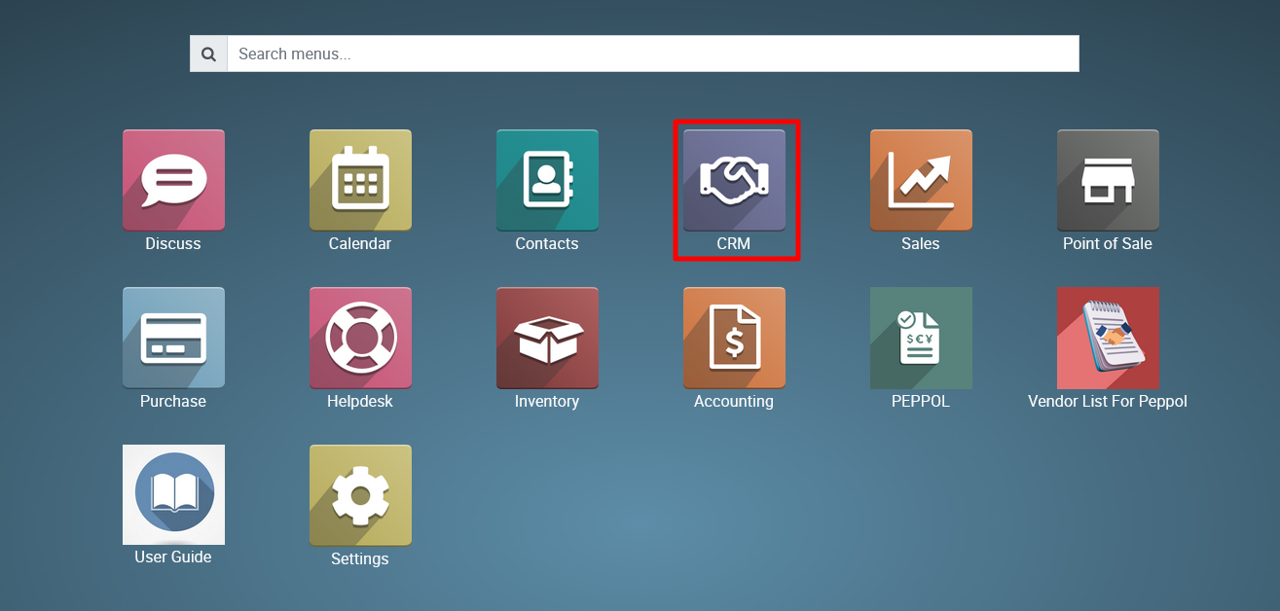Open the CRM handshake icon
Screen dimensions: 1280x611
tap(734, 180)
